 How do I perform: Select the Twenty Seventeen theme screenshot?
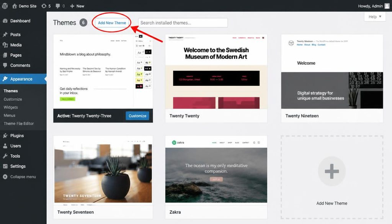103,170
